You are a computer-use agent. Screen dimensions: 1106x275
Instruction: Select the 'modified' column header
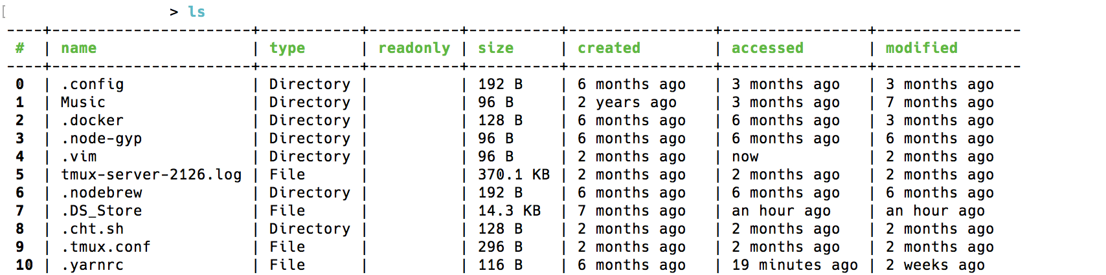click(921, 48)
